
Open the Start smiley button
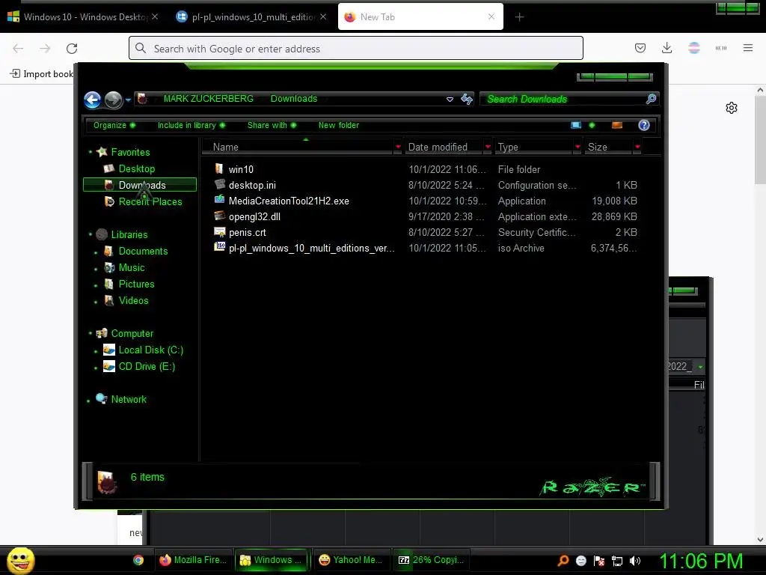20,560
